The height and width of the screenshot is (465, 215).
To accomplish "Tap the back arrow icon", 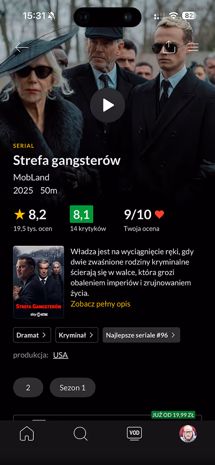I will [22, 47].
